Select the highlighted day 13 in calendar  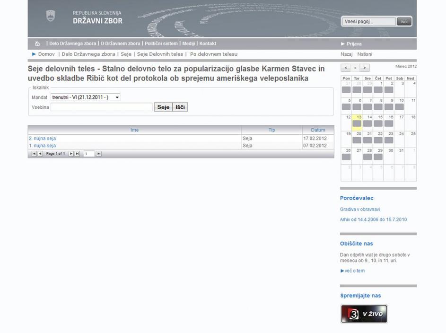point(357,121)
